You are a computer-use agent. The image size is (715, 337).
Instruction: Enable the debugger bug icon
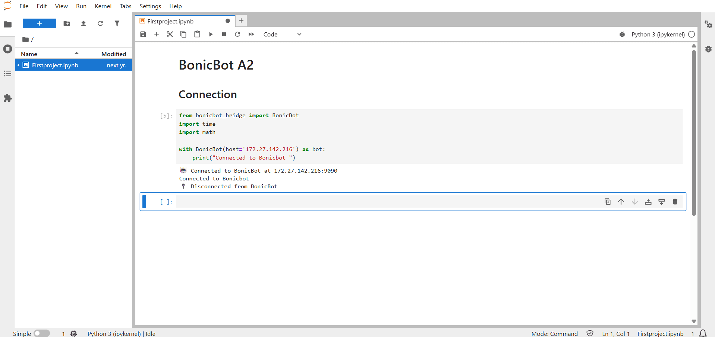point(622,34)
